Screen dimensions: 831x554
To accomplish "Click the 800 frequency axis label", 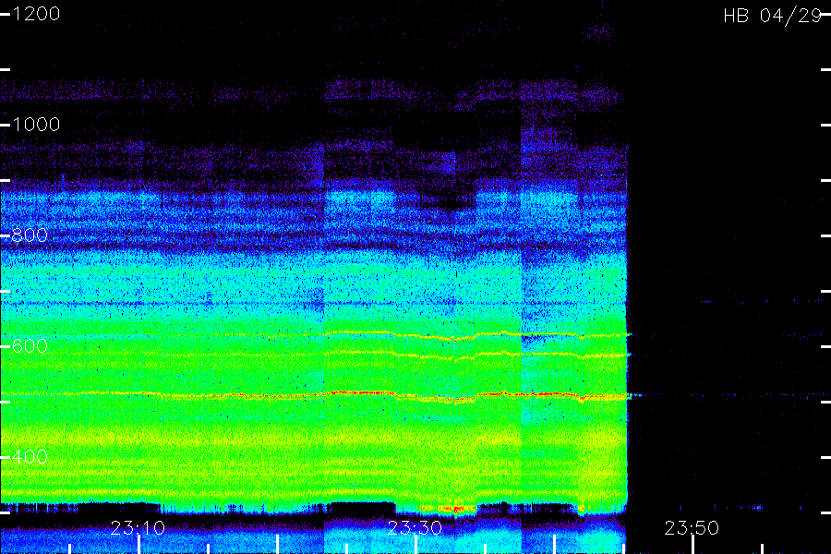I will pyautogui.click(x=30, y=235).
